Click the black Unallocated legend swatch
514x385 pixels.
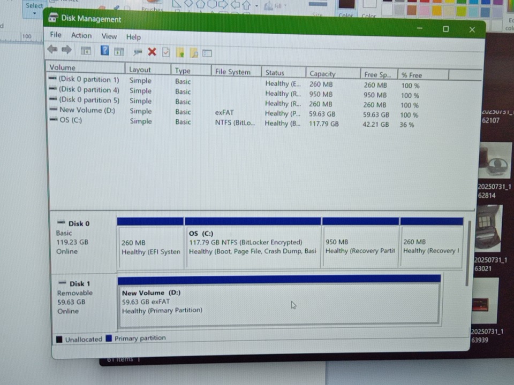[59, 339]
